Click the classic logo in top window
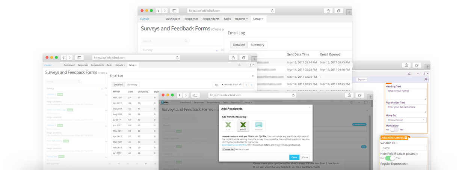The width and height of the screenshot is (459, 170). [145, 19]
